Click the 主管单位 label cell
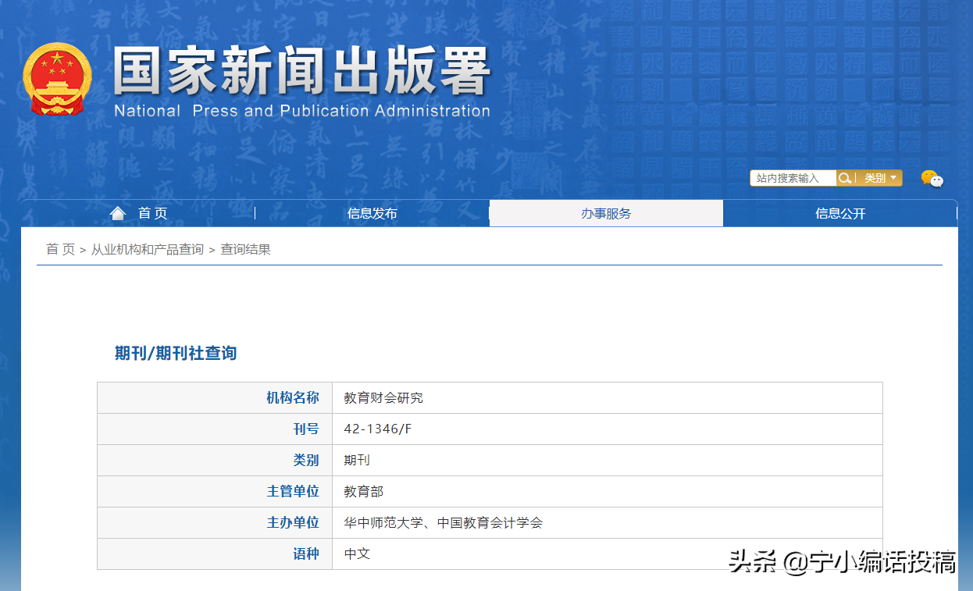The height and width of the screenshot is (591, 973). tap(215, 492)
